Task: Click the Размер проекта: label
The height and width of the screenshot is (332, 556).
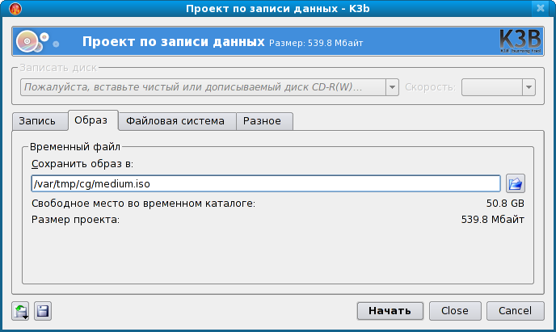Action: pos(75,220)
